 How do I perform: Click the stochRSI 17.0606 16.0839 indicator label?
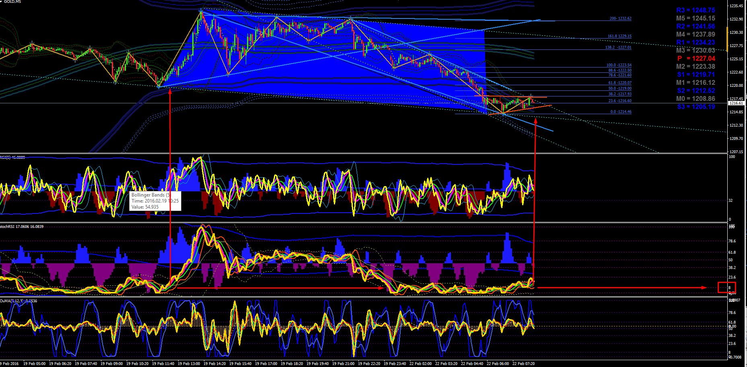22,227
